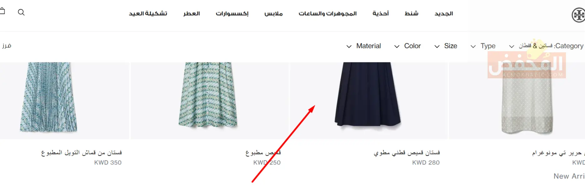
Task: Open the Type filter dropdown
Action: [x=483, y=46]
